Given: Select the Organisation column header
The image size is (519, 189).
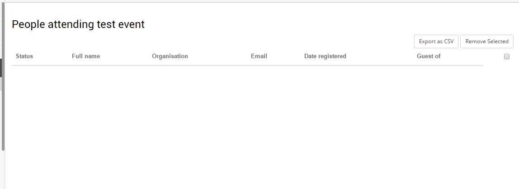Looking at the screenshot, I should click(x=170, y=56).
